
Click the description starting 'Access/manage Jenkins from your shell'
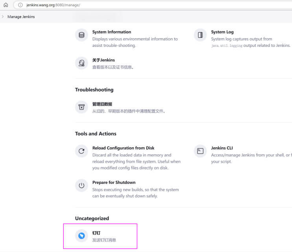(251, 158)
